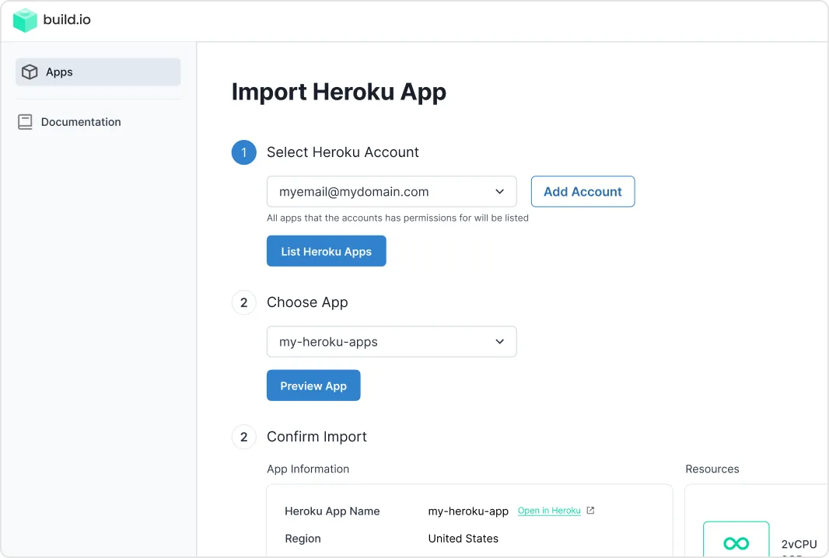Follow the Open in Heroku link

click(x=549, y=511)
